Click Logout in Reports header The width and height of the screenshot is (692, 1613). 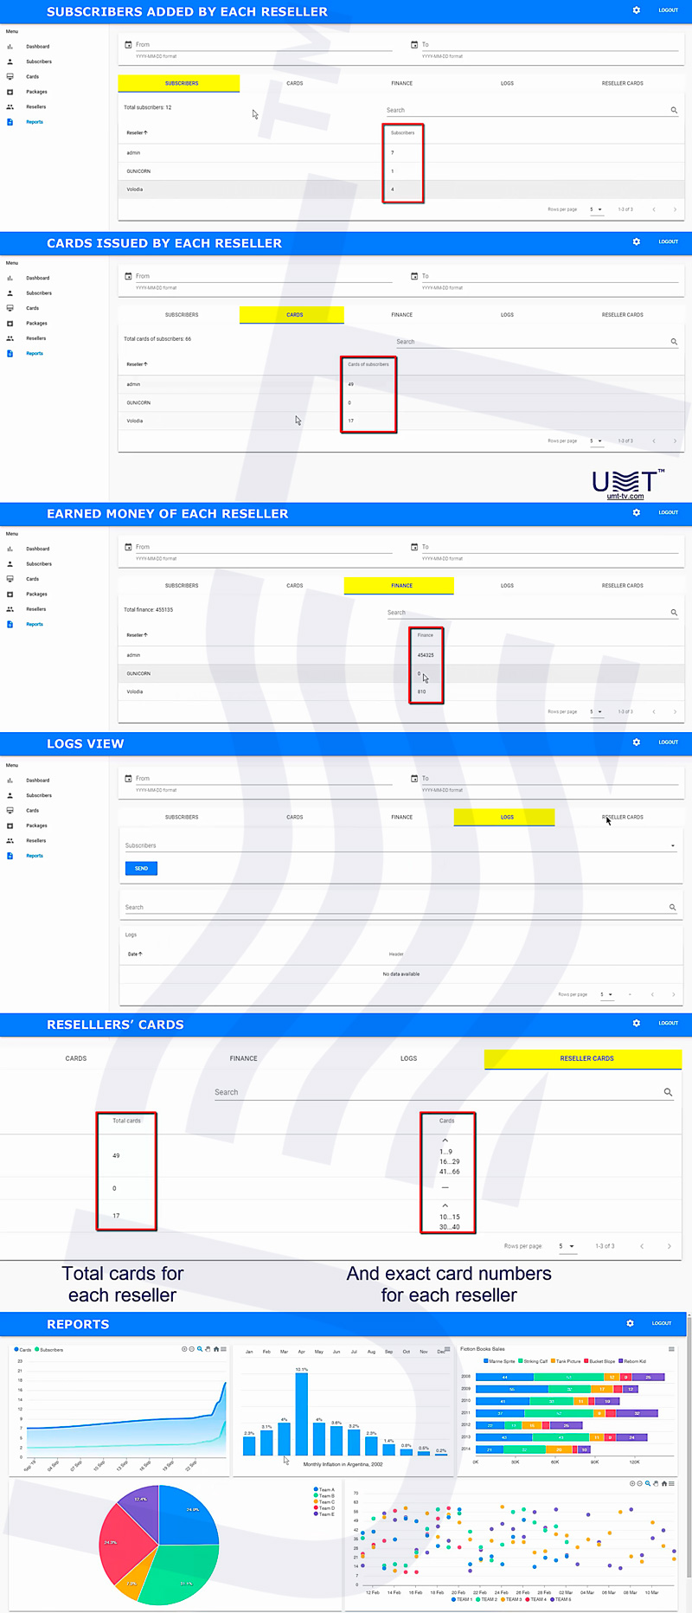pyautogui.click(x=662, y=1323)
